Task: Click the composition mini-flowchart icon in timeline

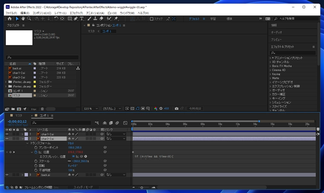Action: pos(97,123)
